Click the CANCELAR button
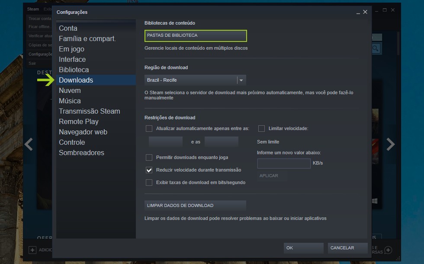This screenshot has height=264, width=424. tap(347, 248)
